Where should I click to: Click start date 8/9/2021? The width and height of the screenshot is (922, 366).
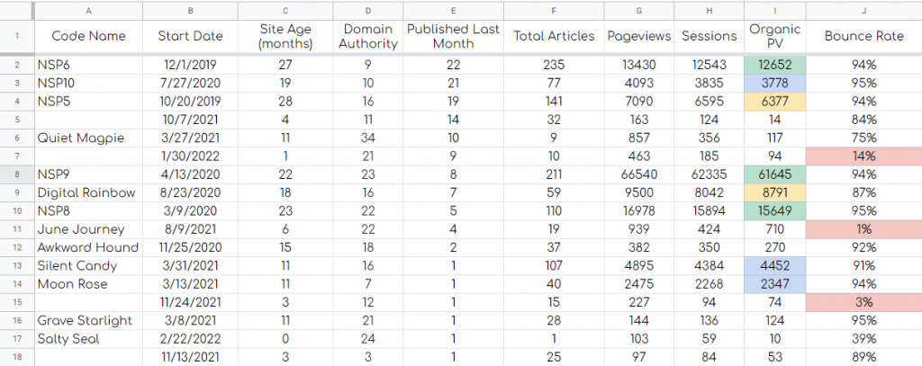(x=190, y=229)
